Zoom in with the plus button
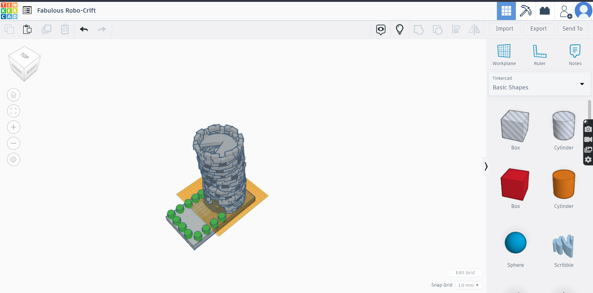This screenshot has height=293, width=593. coord(14,127)
